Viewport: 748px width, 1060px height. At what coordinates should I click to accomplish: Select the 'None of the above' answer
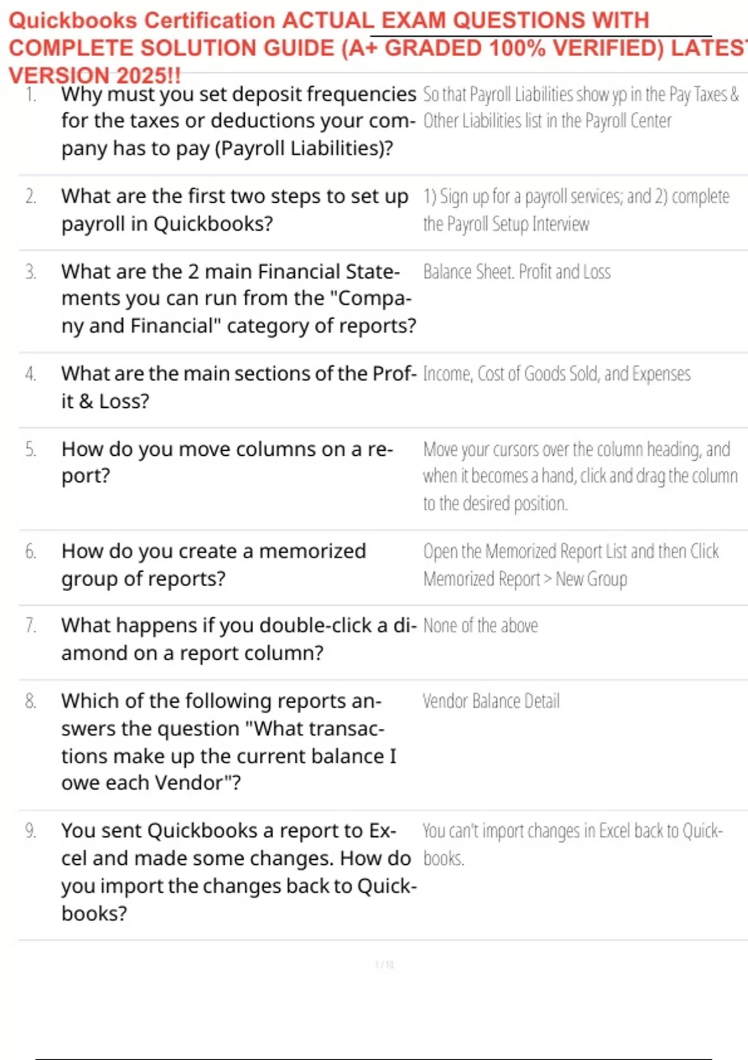pos(481,626)
